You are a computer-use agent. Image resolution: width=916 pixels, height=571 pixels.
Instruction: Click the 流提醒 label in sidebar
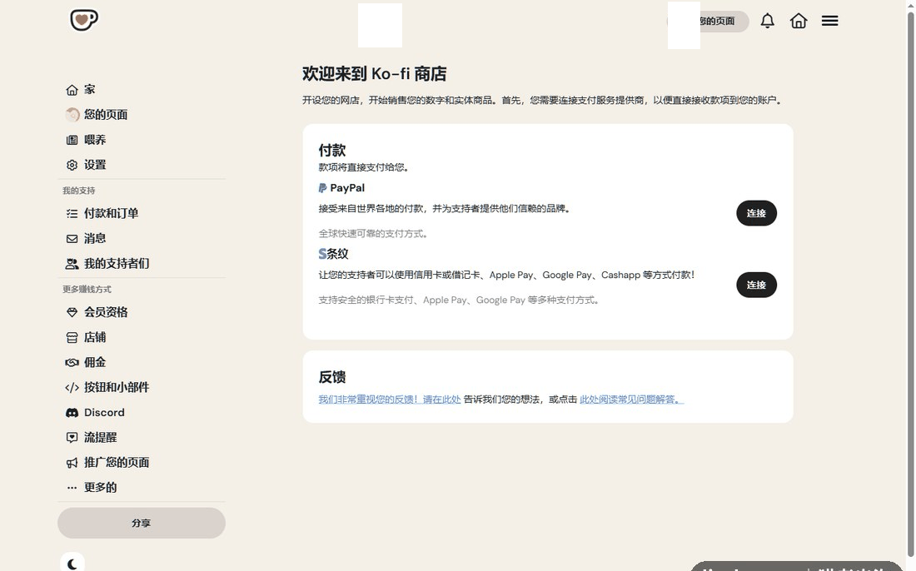[x=100, y=438]
